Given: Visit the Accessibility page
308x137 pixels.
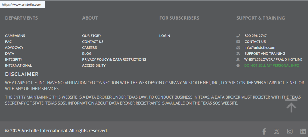Looking at the screenshot, I should (94, 65).
